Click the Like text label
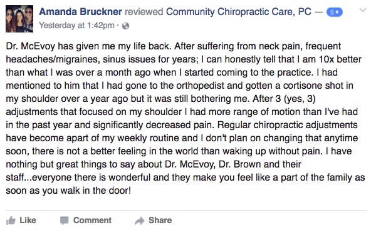The image size is (371, 230). click(x=28, y=221)
